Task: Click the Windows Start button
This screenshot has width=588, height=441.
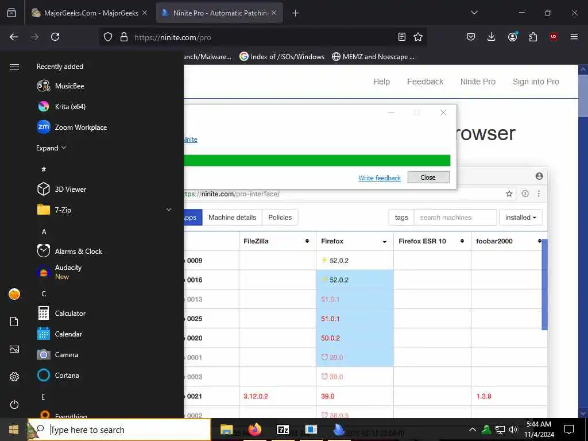Action: point(14,430)
